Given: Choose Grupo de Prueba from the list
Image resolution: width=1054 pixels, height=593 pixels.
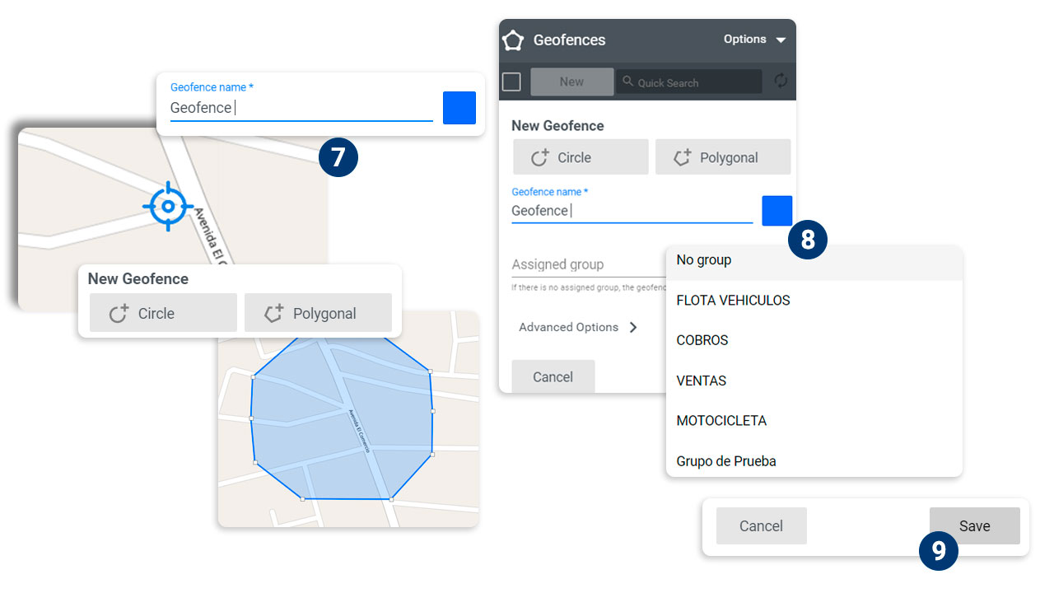Looking at the screenshot, I should [725, 461].
